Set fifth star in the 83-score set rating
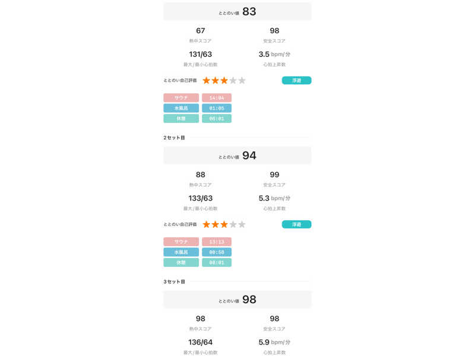 (x=242, y=81)
